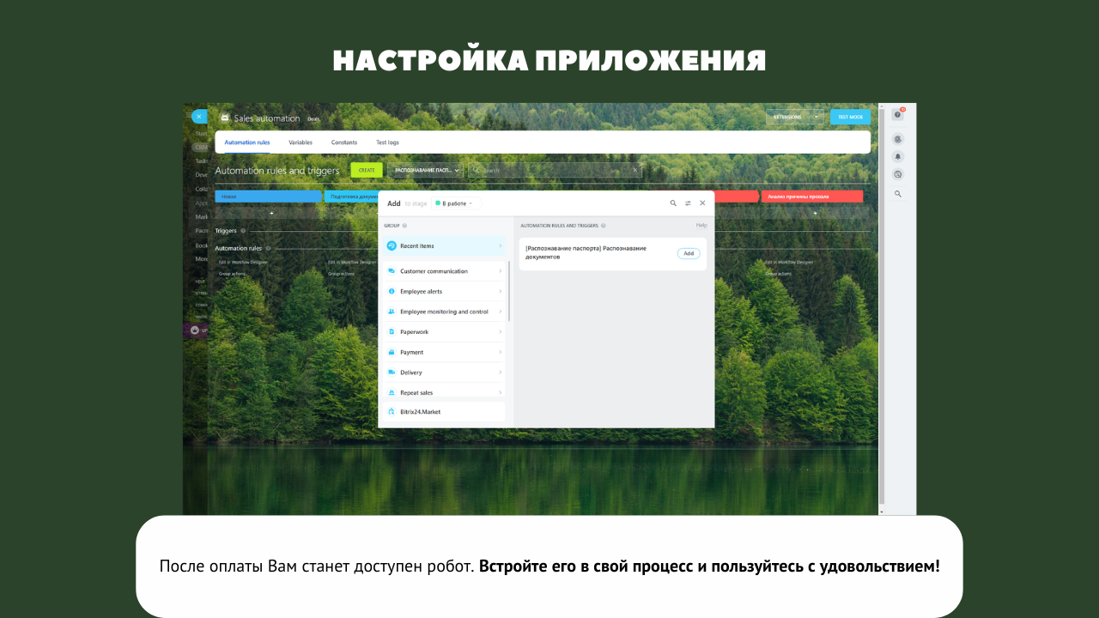This screenshot has width=1099, height=618.
Task: Click the search magnifier in right sidebar
Action: click(898, 194)
